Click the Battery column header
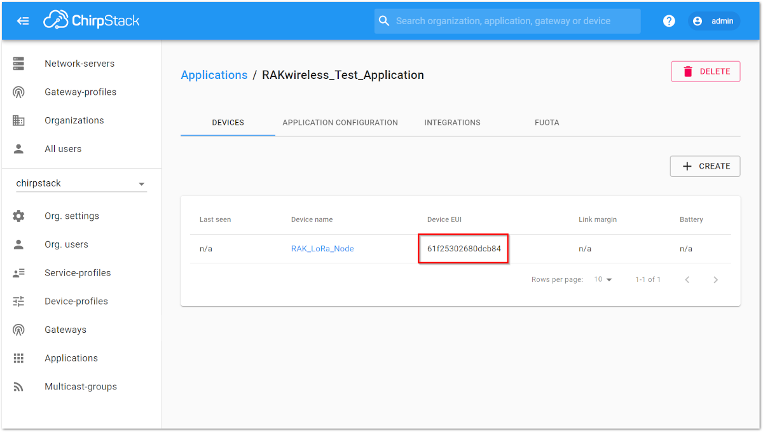 [x=691, y=219]
